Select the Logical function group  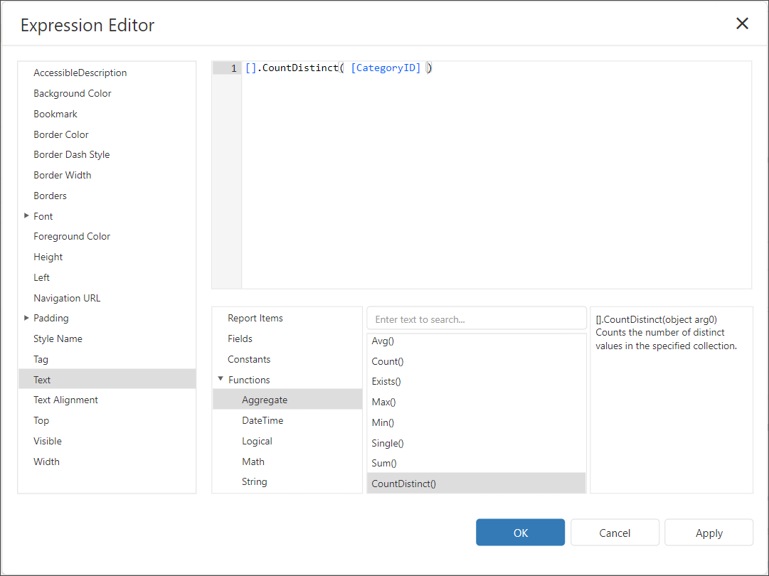(287, 441)
